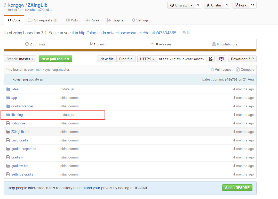The height and width of the screenshot is (199, 278).
Task: Click the 0 contributors people icon
Action: (x=214, y=44)
